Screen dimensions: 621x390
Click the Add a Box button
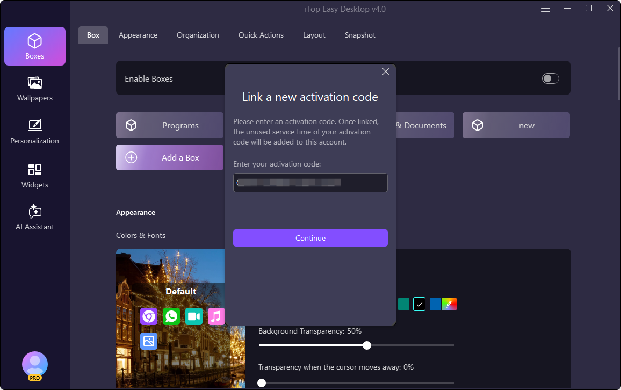pyautogui.click(x=170, y=157)
